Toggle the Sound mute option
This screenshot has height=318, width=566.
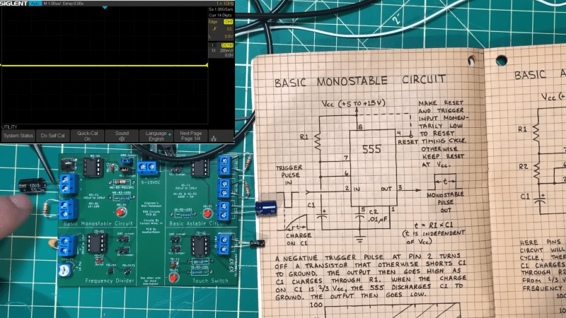coord(122,136)
